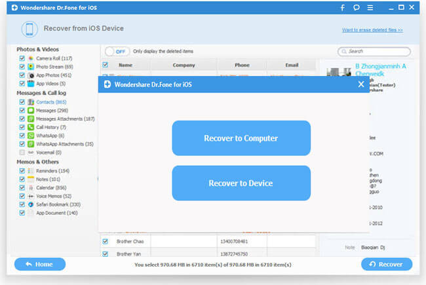Click the Camera Roll icon
The image size is (426, 285).
tap(31, 58)
